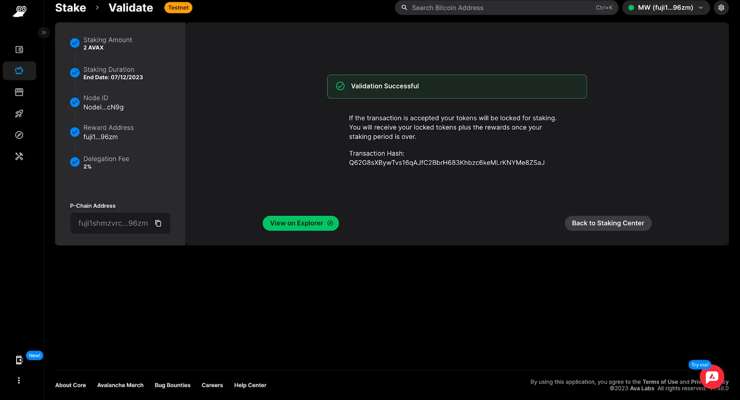Image resolution: width=740 pixels, height=400 pixels.
Task: Select the Delegation Fee step checkmark
Action: click(x=74, y=162)
